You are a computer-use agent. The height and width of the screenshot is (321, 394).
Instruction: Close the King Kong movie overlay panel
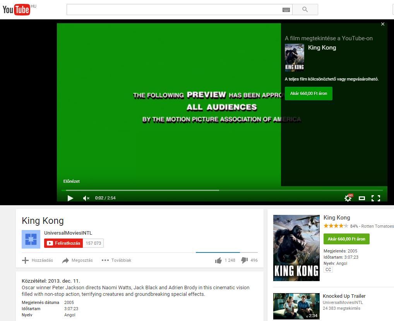pos(383,24)
